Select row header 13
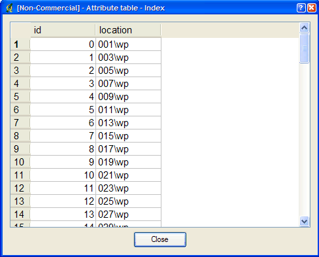 point(20,201)
